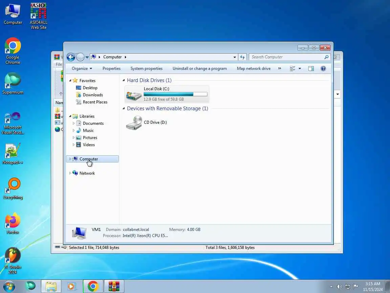Expand the Computer tree node arrow
390x293 pixels.
(x=70, y=159)
